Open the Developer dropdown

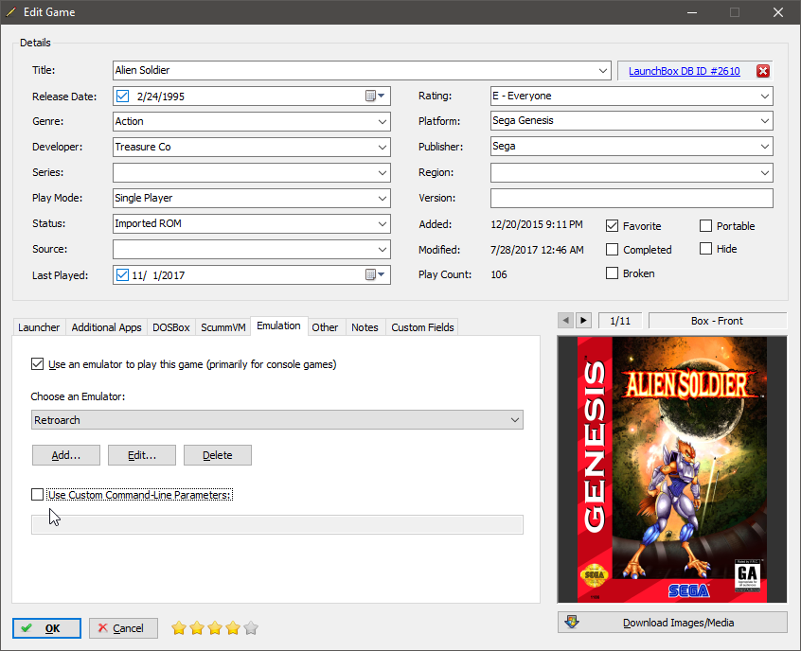pyautogui.click(x=383, y=147)
